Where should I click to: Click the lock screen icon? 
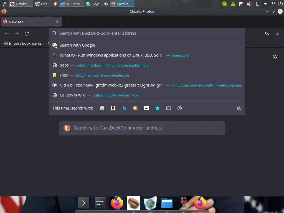click(x=273, y=4)
